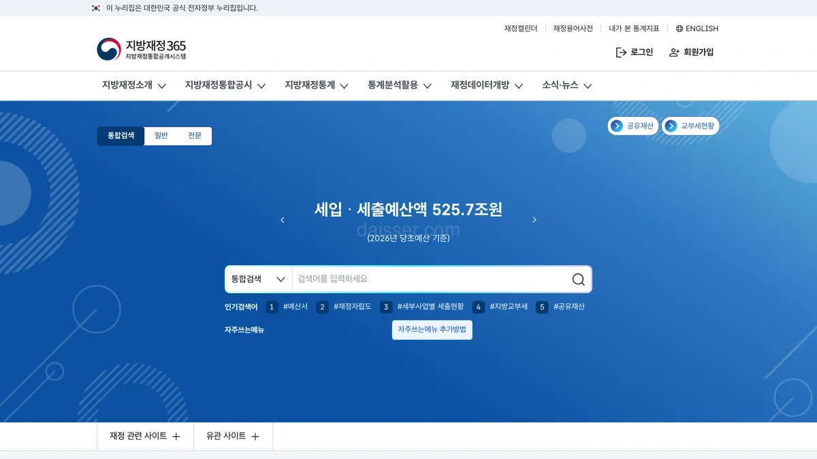Click the 인기검색어 label

(241, 307)
